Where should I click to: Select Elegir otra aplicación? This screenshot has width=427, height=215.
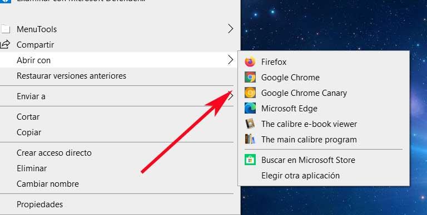pyautogui.click(x=300, y=176)
